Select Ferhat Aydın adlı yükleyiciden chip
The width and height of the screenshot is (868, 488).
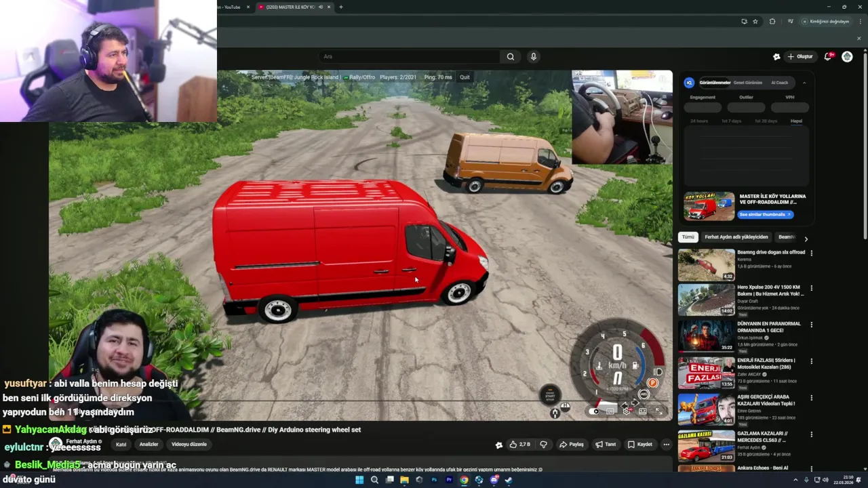736,237
